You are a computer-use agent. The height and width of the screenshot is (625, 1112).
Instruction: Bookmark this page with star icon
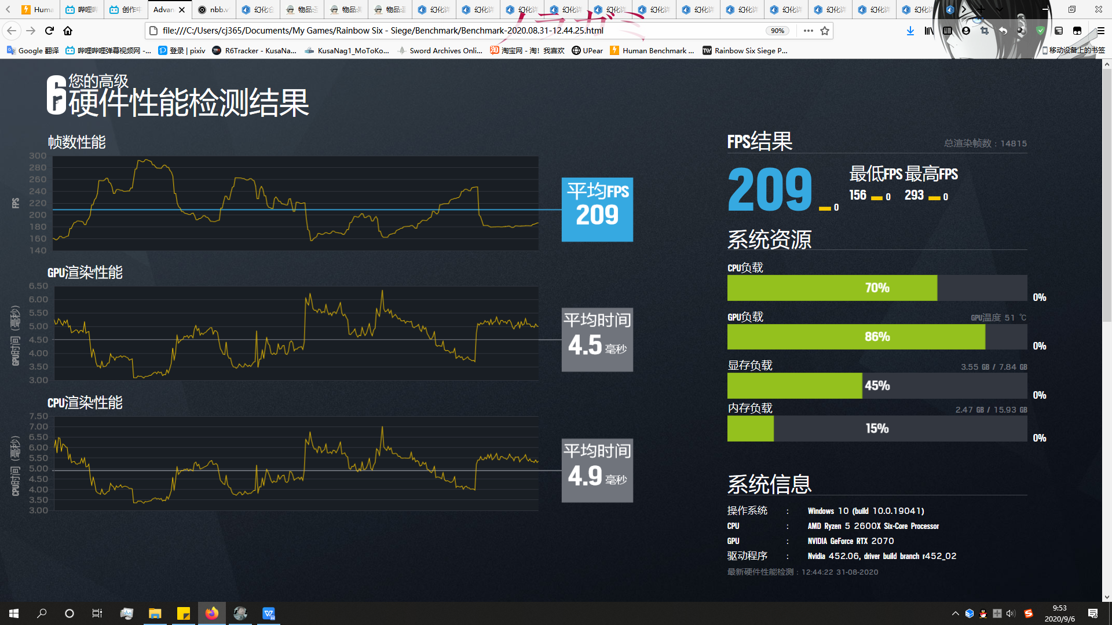click(x=825, y=31)
